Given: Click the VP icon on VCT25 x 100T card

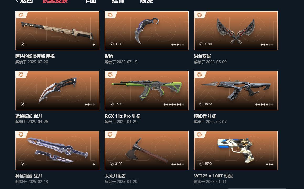Looking at the screenshot, I should click(201, 164).
